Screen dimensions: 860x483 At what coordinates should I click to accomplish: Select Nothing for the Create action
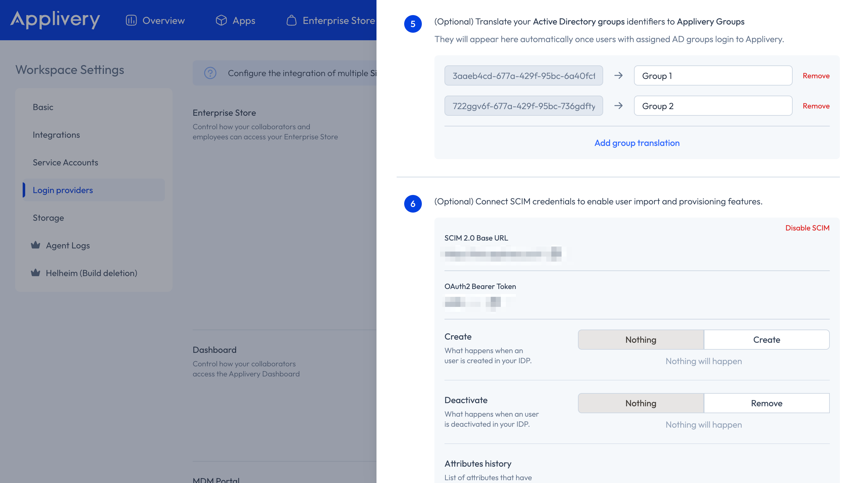(x=641, y=340)
